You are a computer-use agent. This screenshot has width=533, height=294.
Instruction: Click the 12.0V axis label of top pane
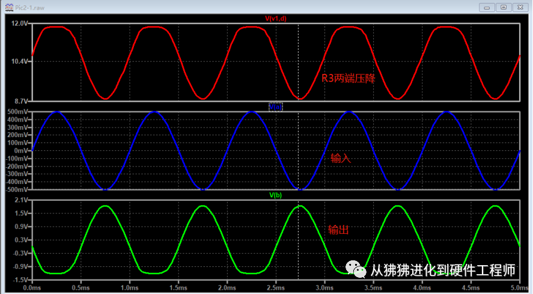click(x=19, y=23)
